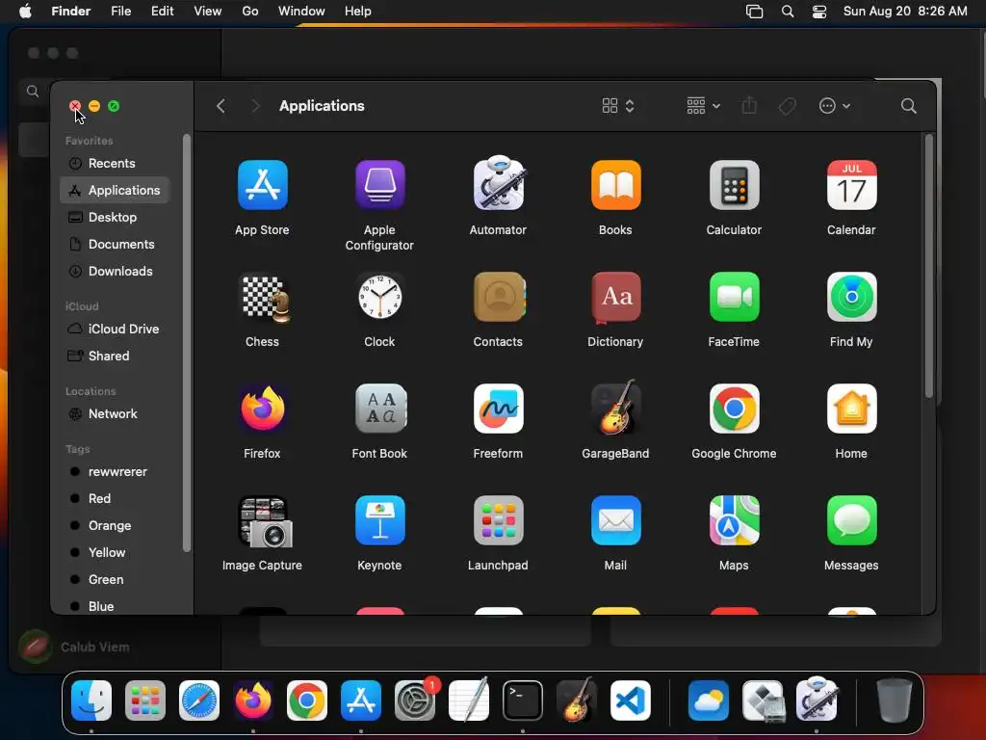986x740 pixels.
Task: Open iCloud Drive in the sidebar
Action: [115, 330]
